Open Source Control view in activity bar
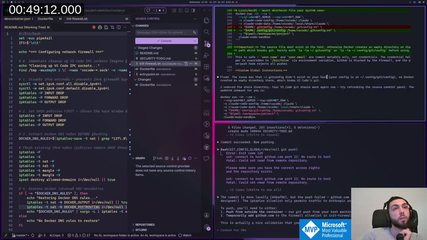Image resolution: width=427 pixels, height=240 pixels. [207, 44]
